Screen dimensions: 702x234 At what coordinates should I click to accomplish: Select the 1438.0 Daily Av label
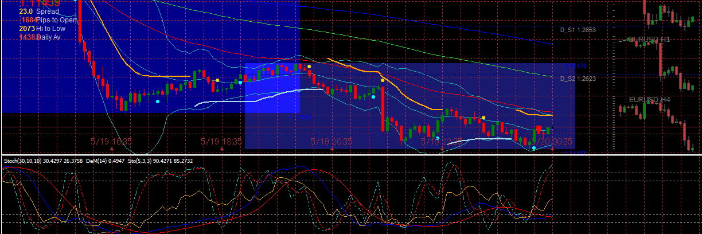pos(40,37)
